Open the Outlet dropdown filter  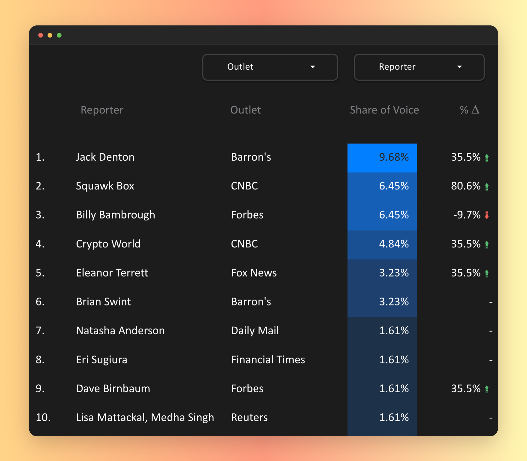point(270,67)
